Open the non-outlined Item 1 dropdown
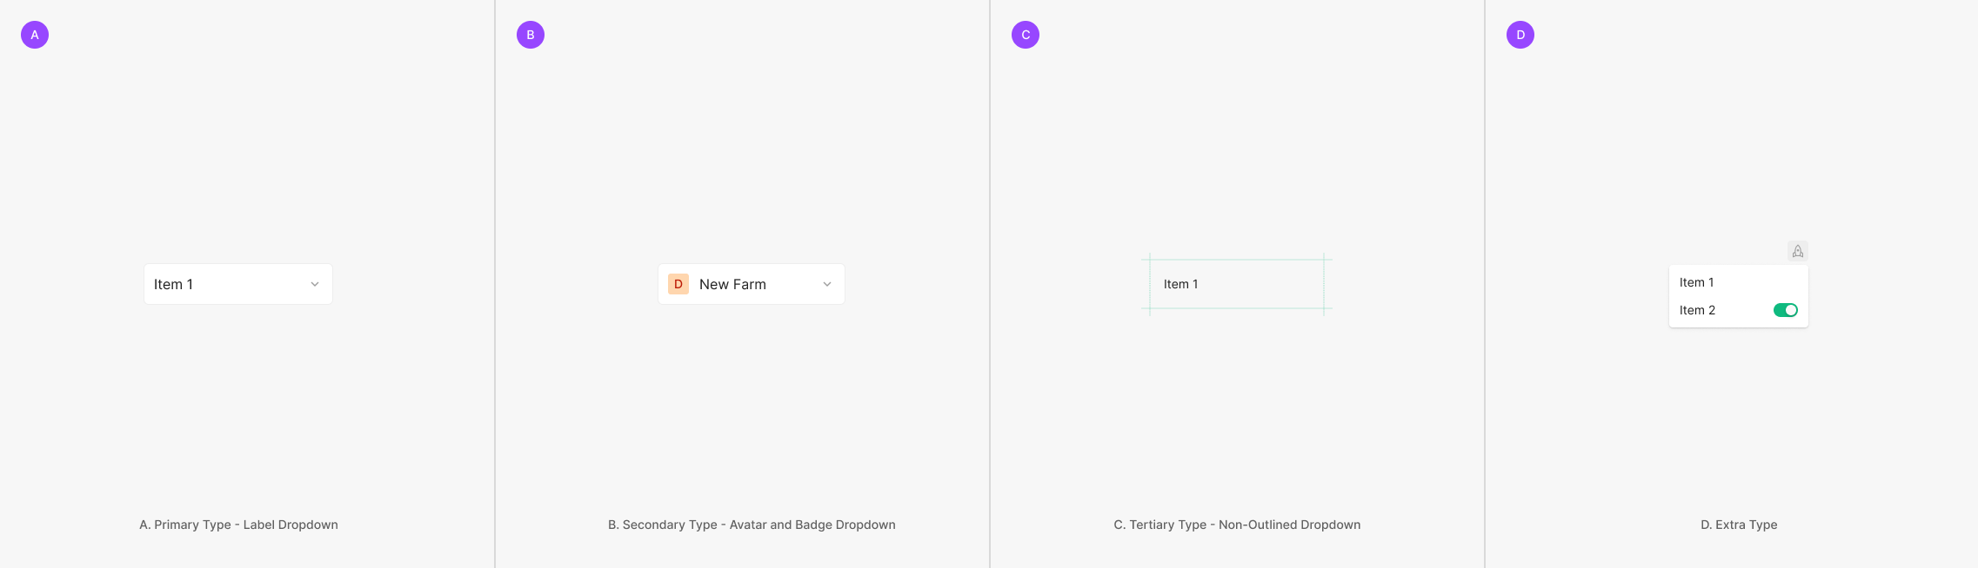The width and height of the screenshot is (1978, 568). click(x=1236, y=284)
